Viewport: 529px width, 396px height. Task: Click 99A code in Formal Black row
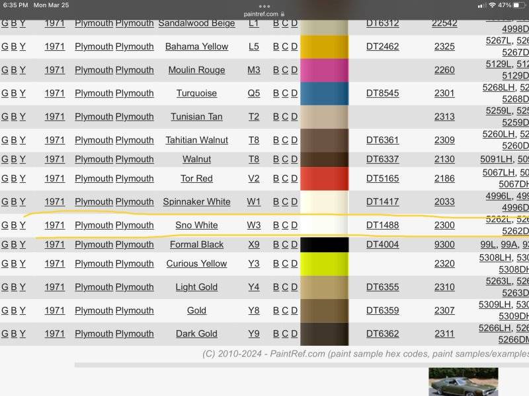(509, 244)
